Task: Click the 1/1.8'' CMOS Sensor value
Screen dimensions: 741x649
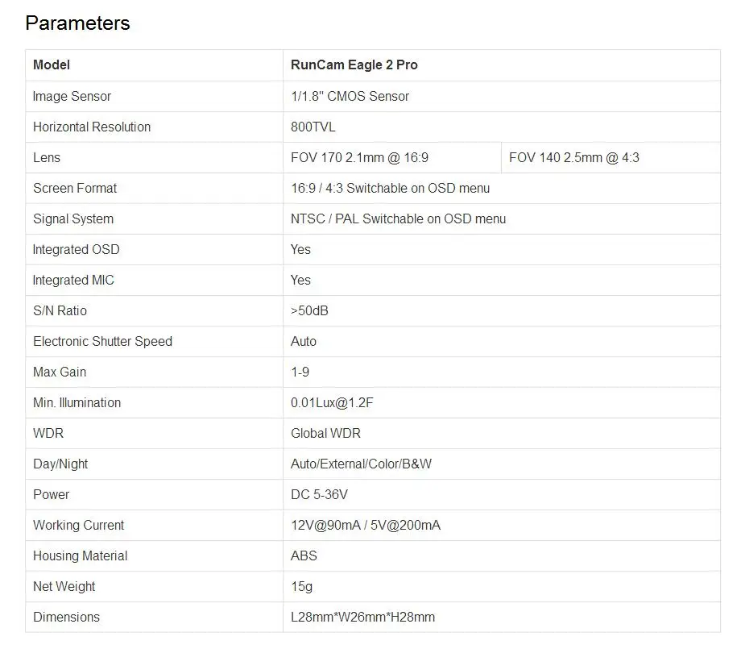Action: 350,96
